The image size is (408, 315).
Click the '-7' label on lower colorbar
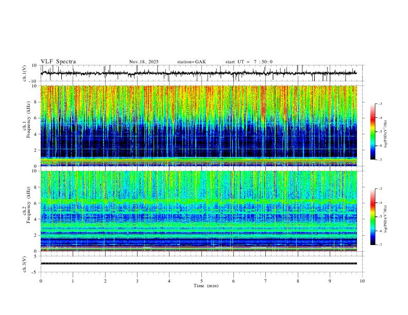pyautogui.click(x=380, y=245)
